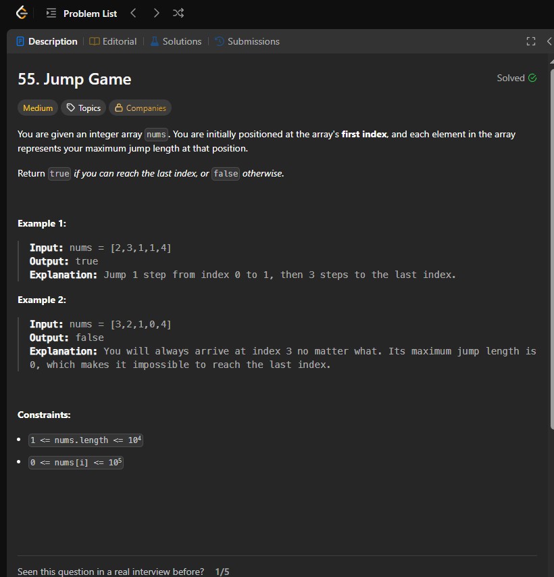
Task: Go to next problem with right arrow
Action: pyautogui.click(x=156, y=14)
